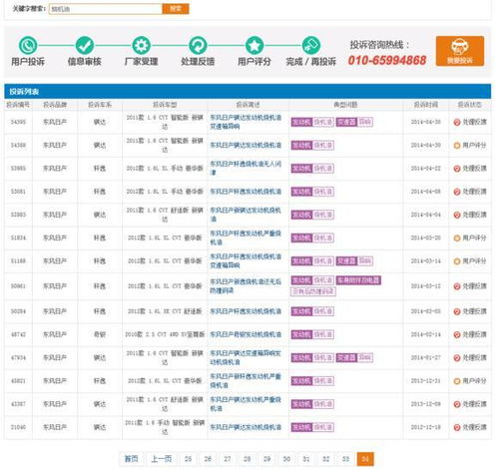Click the status icon for the 2012-12-18 complaint
Image resolution: width=498 pixels, height=470 pixels.
(x=457, y=427)
